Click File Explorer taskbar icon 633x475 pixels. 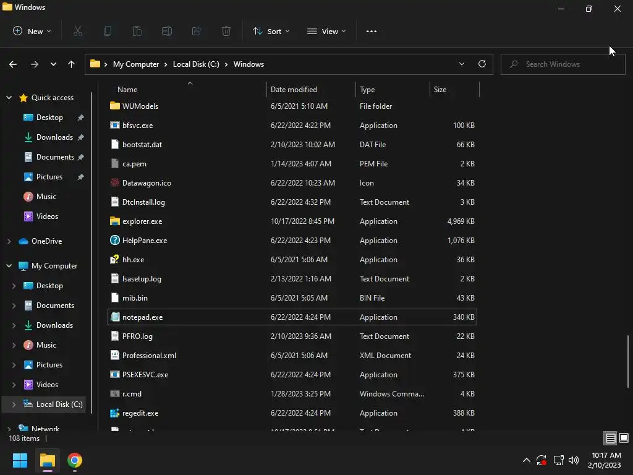point(48,460)
